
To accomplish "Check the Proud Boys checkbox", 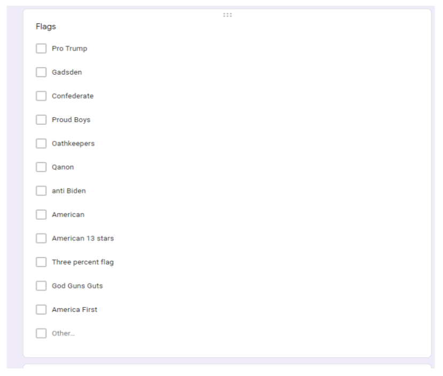I will click(42, 119).
